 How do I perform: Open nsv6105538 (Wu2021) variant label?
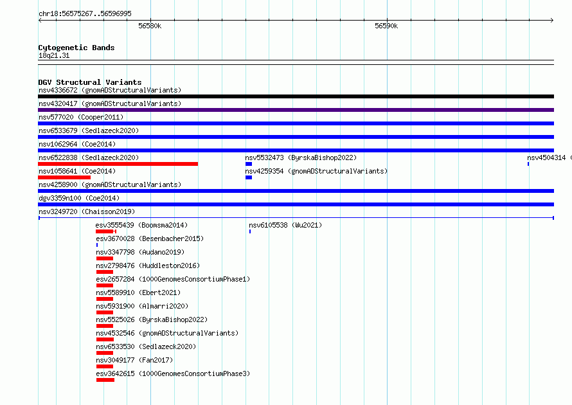285,225
